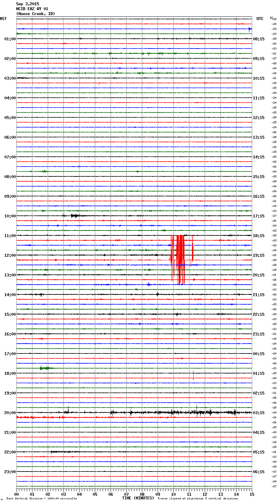
Task: Select the MST time label "21:00"
Action: pyautogui.click(x=10, y=433)
